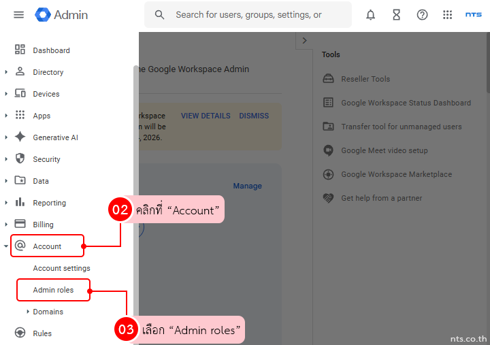Click the Reseller Tools icon

[328, 78]
